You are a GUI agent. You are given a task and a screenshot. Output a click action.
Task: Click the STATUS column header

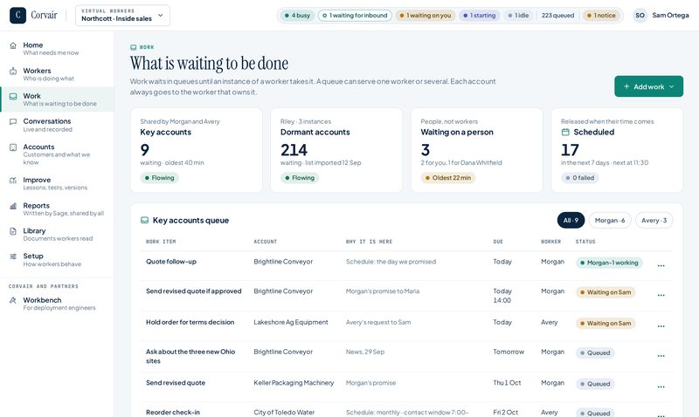585,242
